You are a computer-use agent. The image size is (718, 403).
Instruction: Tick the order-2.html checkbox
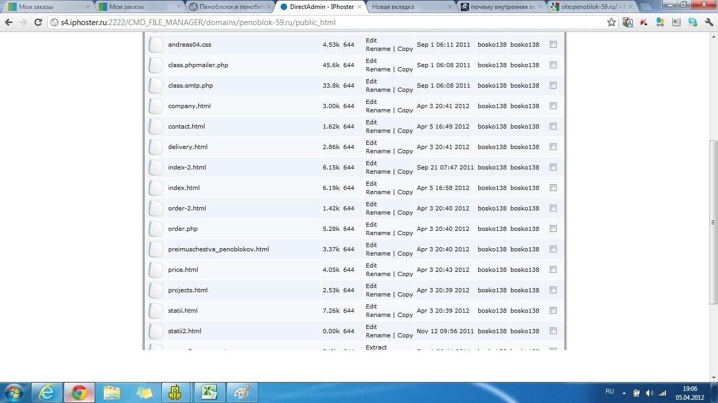pos(553,208)
